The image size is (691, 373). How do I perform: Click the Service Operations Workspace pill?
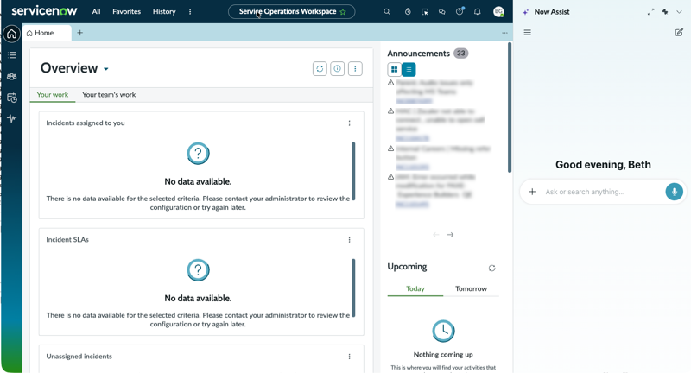(291, 11)
